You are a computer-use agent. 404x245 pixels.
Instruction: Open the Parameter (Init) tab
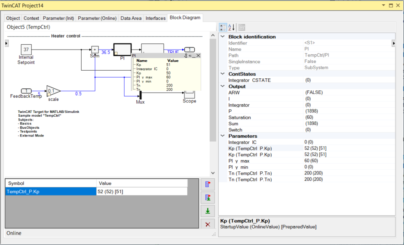click(58, 18)
